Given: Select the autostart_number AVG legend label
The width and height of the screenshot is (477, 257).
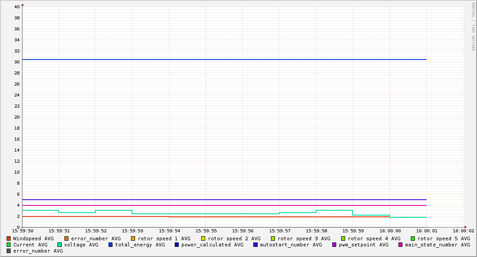Looking at the screenshot, I should coord(291,245).
